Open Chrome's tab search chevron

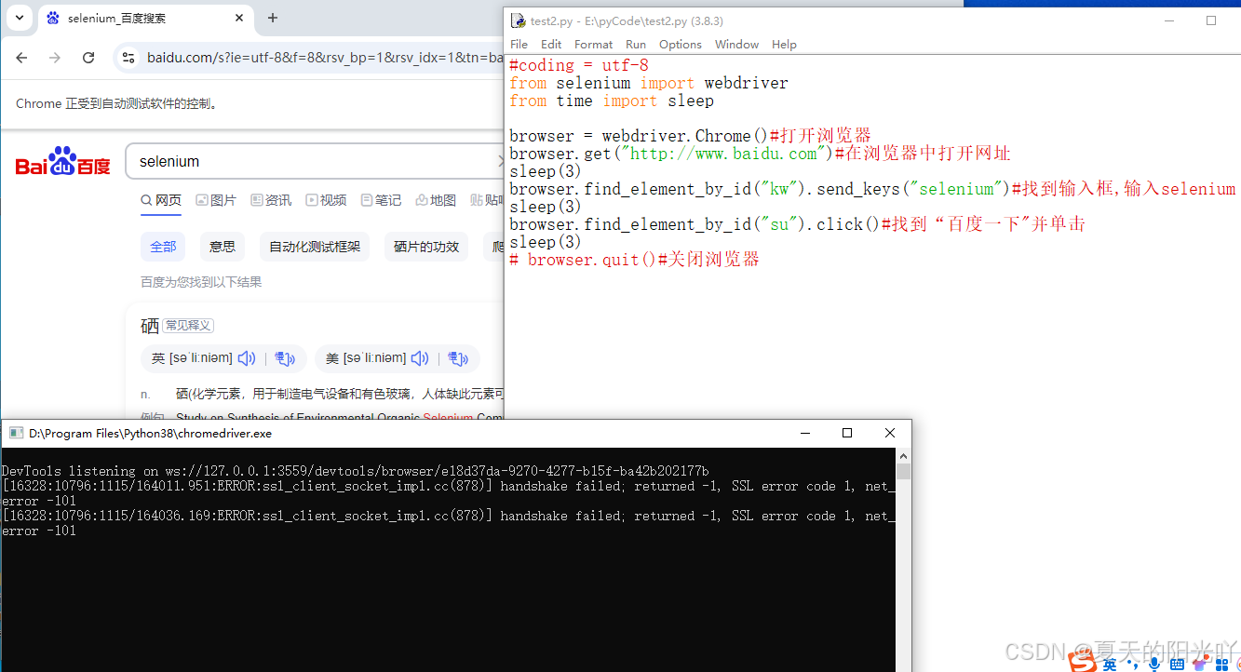(x=20, y=18)
